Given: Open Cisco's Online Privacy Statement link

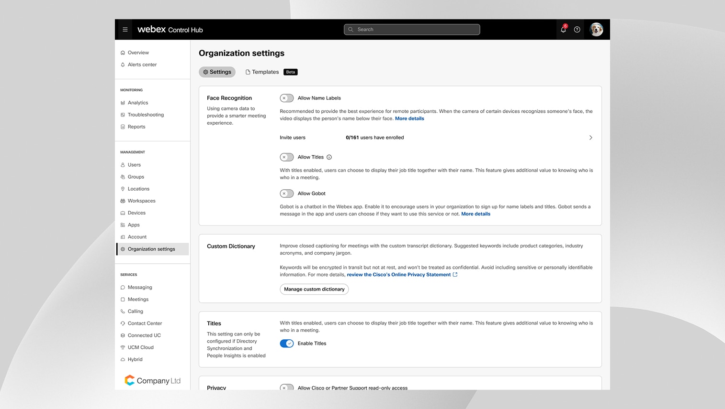Looking at the screenshot, I should (399, 275).
